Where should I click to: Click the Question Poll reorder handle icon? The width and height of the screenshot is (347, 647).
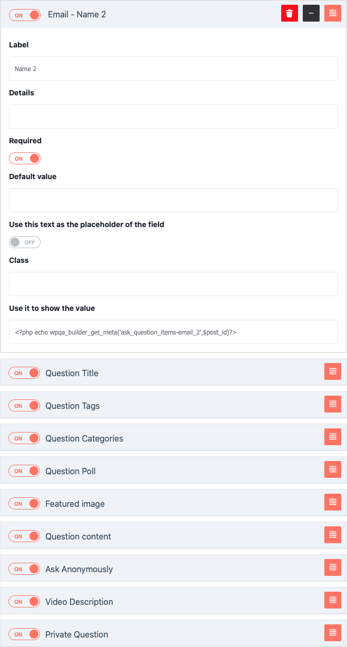[x=333, y=469]
